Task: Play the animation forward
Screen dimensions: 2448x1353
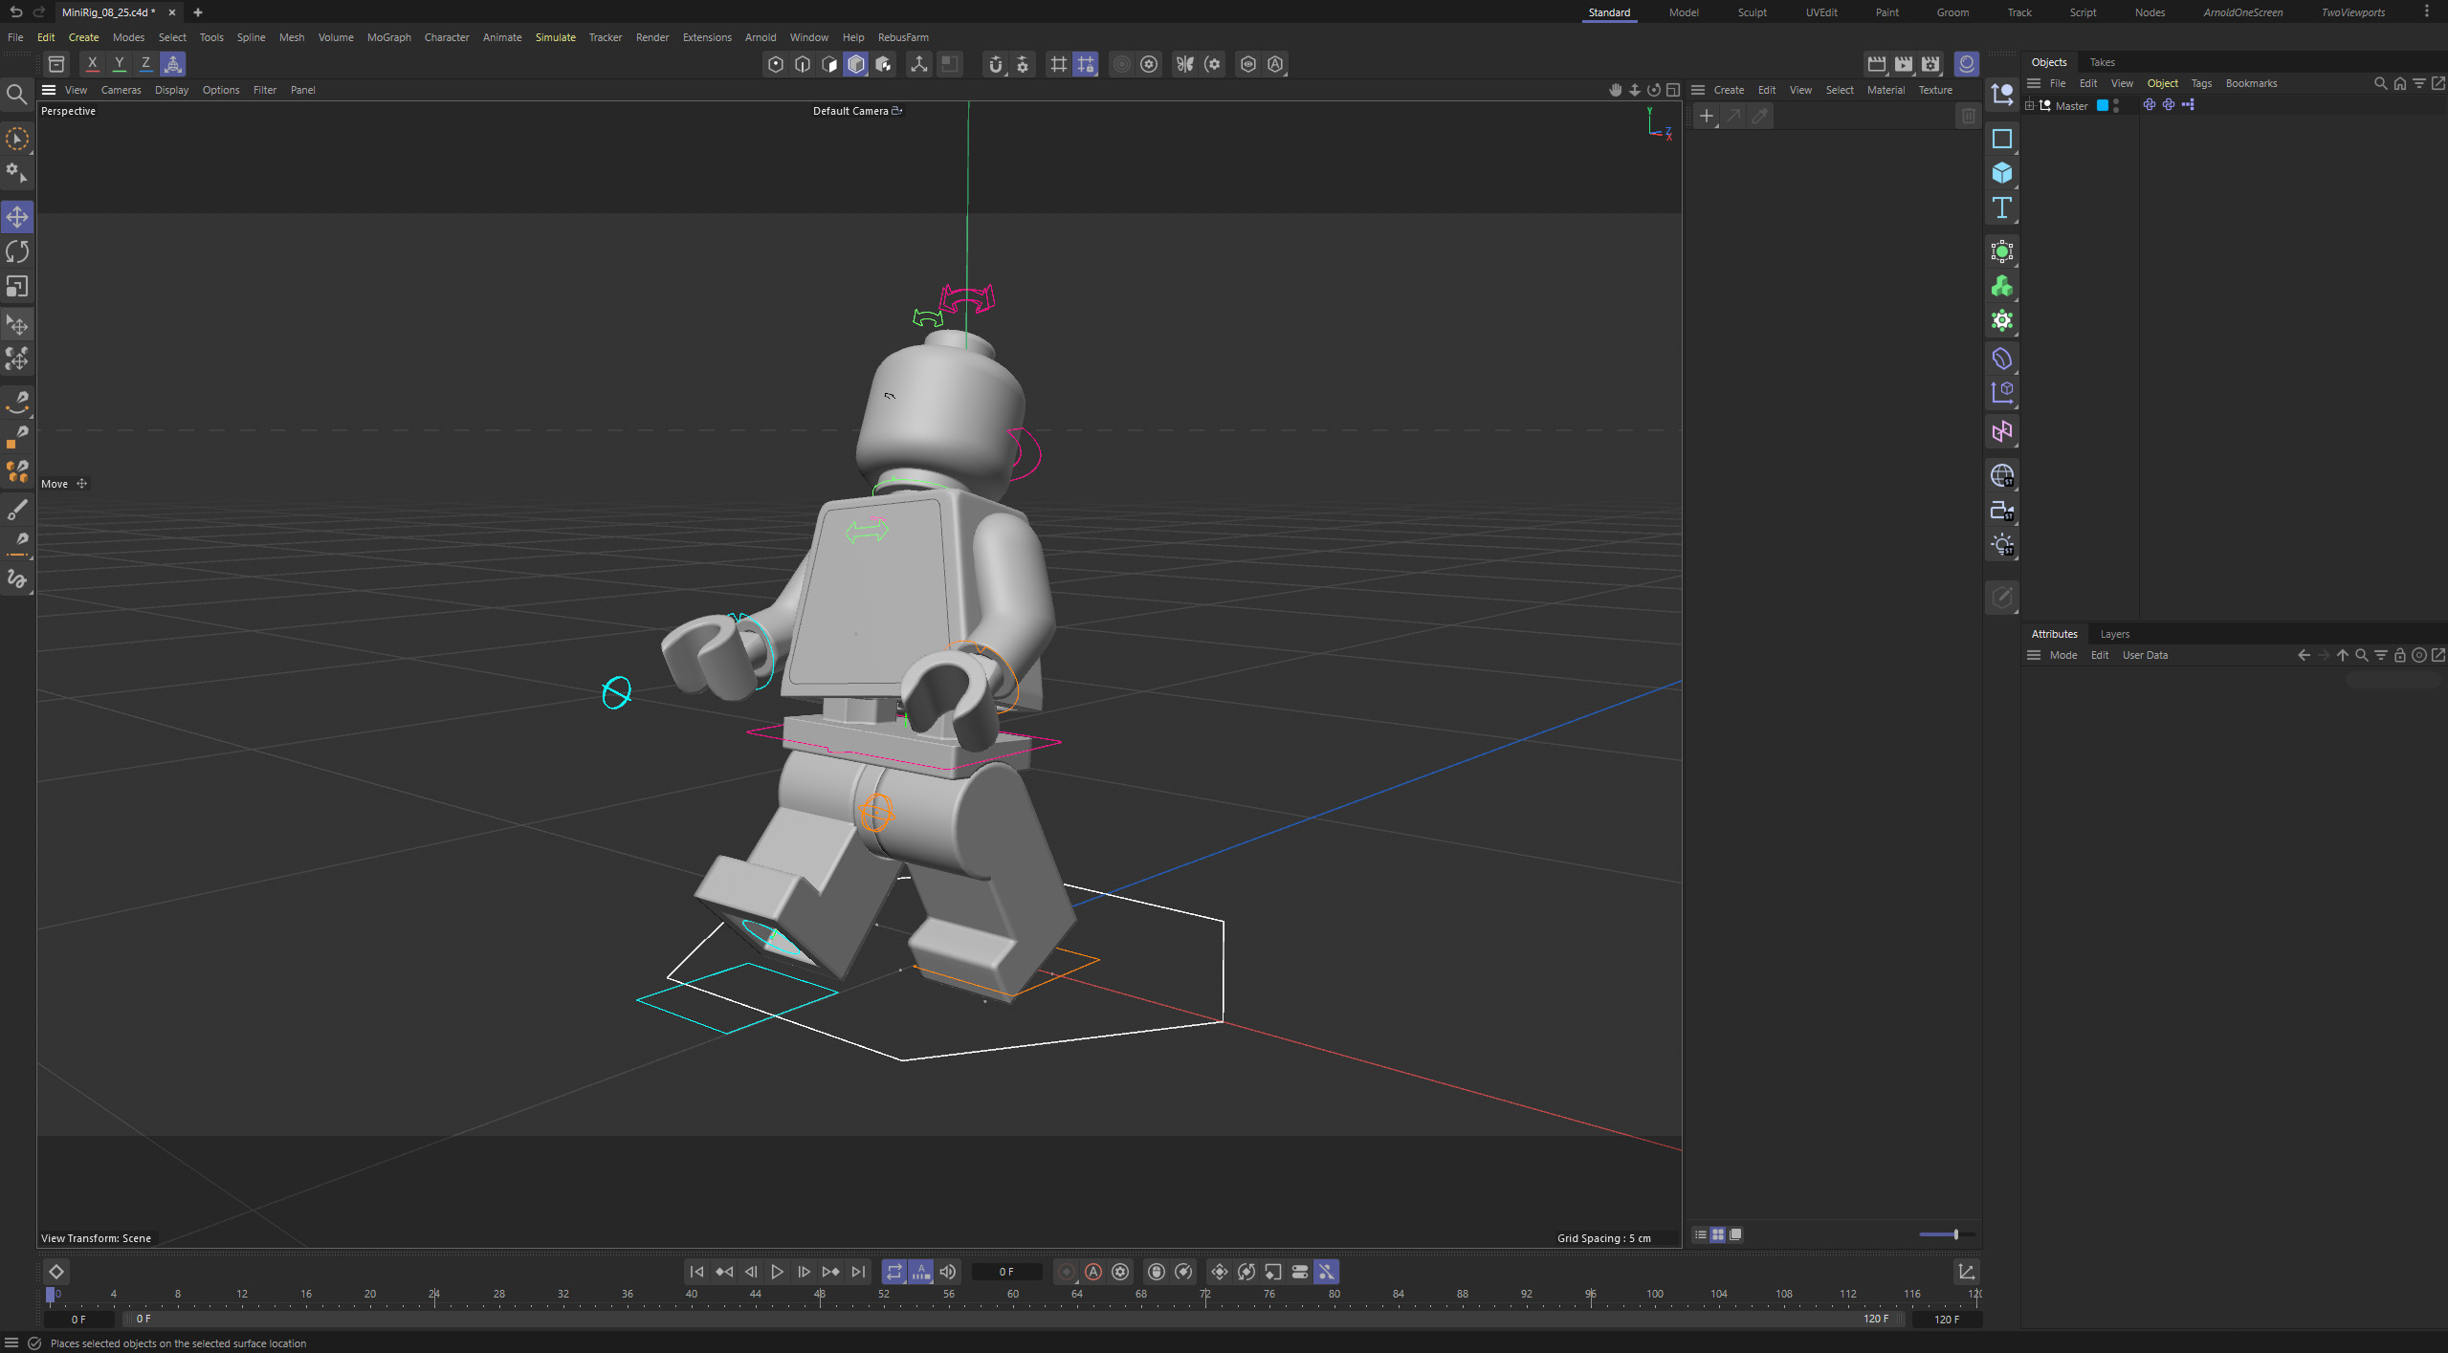Action: [x=777, y=1272]
